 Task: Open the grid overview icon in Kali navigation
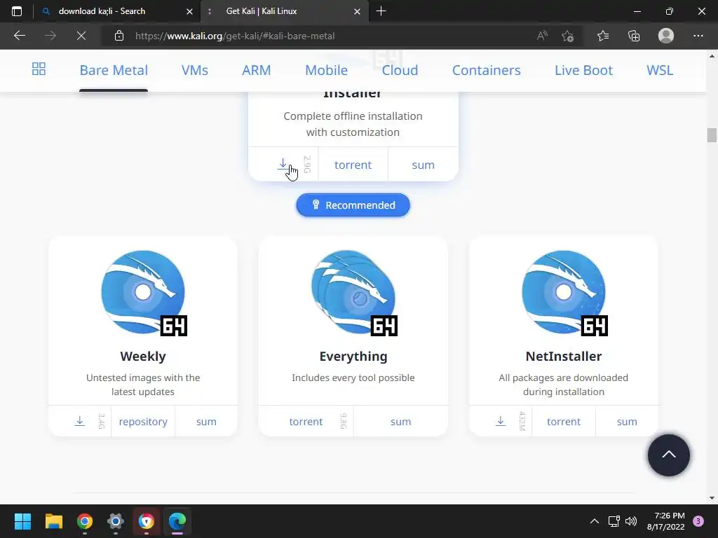(x=39, y=69)
